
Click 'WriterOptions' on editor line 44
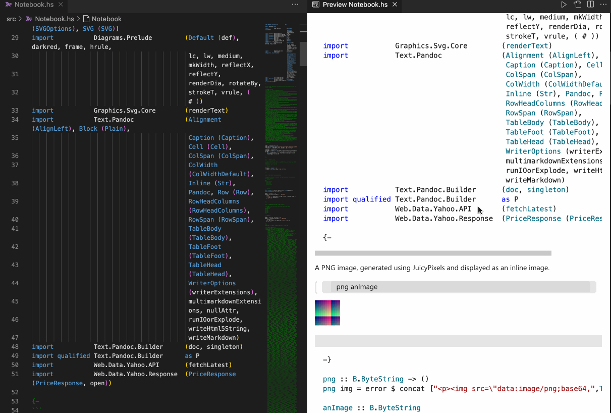point(212,283)
